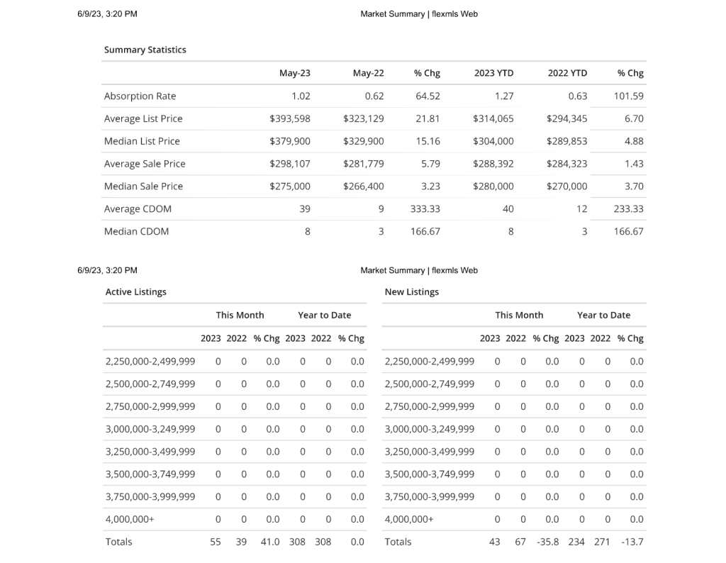Click the Summary Statistics heading
The width and height of the screenshot is (726, 563).
[145, 50]
